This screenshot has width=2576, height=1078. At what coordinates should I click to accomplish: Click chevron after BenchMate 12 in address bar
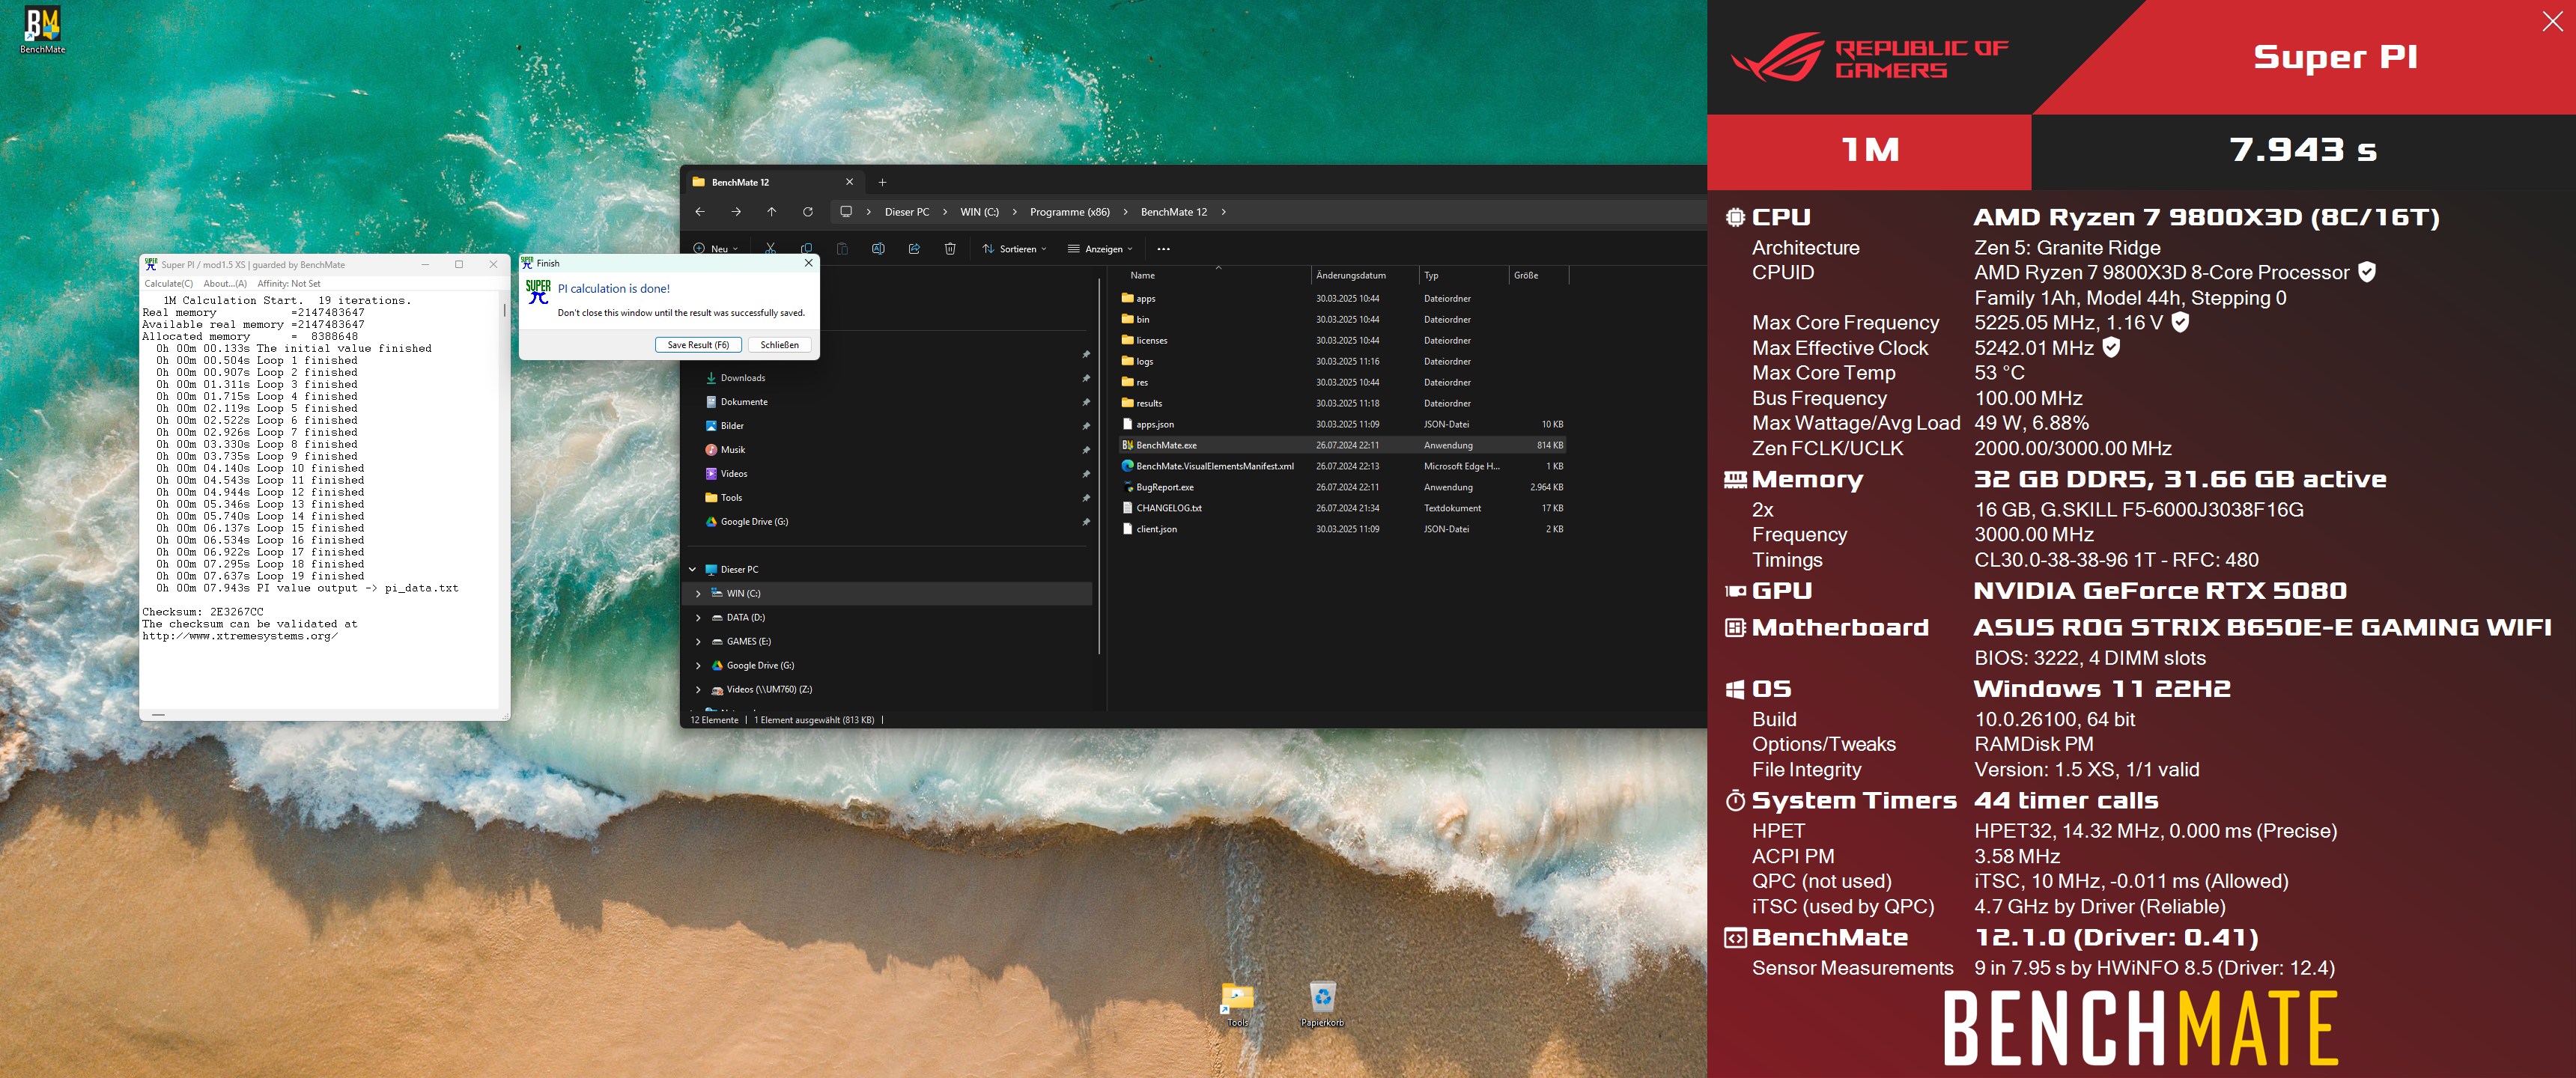coord(1223,212)
